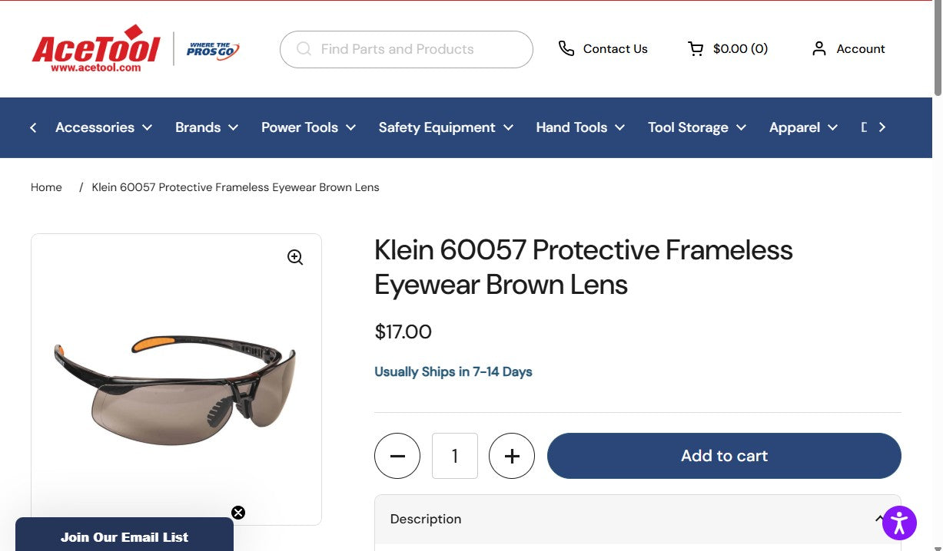Dismiss the Join Our Email List popup
The height and width of the screenshot is (551, 943).
pos(238,512)
